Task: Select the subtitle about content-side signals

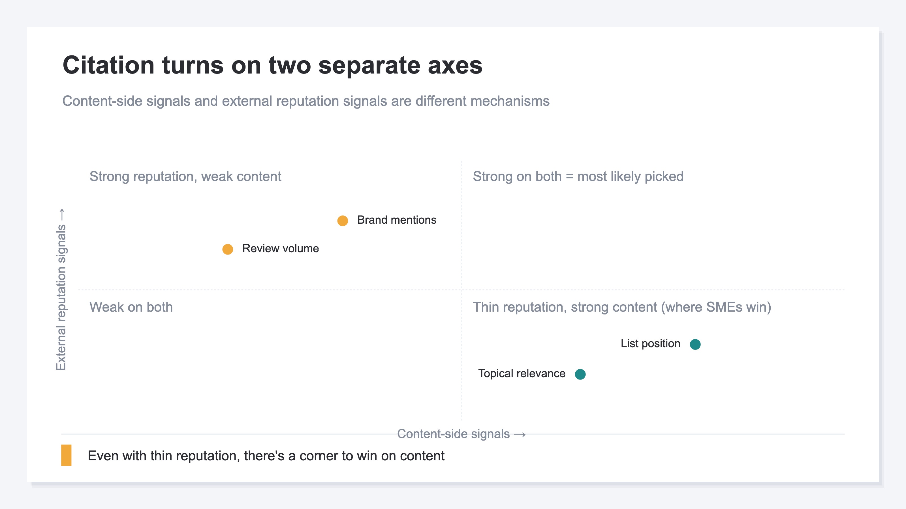Action: (306, 101)
